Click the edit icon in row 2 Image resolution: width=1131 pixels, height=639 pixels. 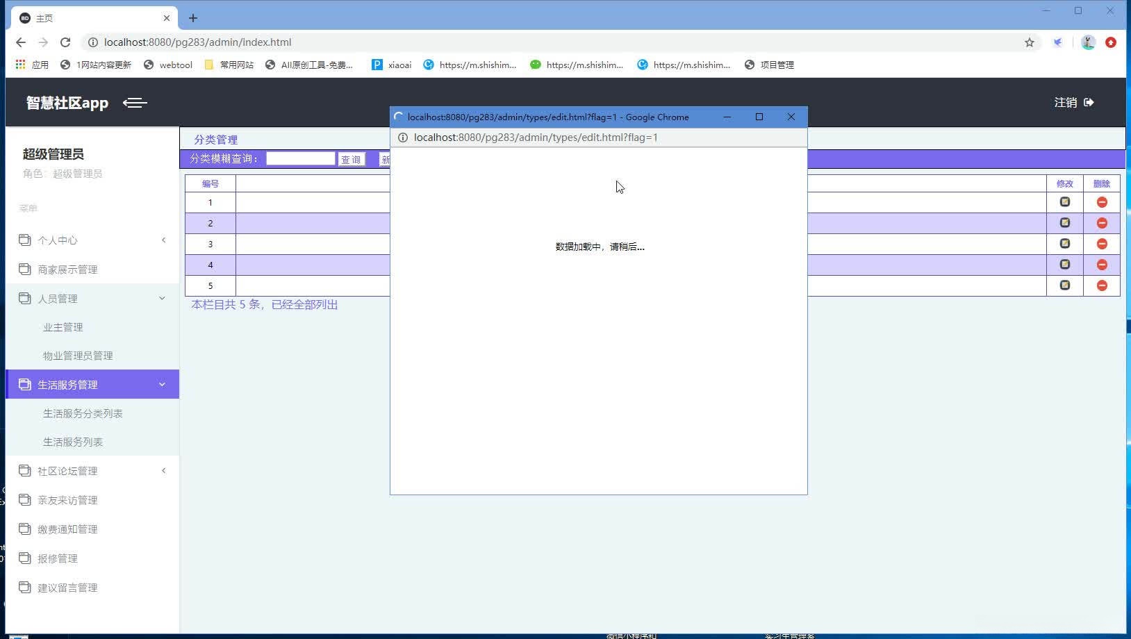pyautogui.click(x=1065, y=223)
